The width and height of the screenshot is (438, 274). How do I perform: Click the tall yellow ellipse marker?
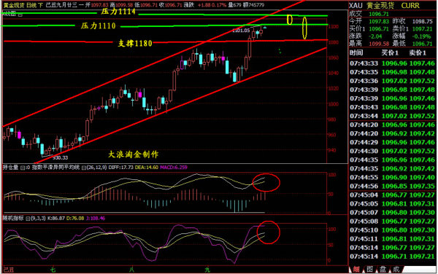coord(304,28)
